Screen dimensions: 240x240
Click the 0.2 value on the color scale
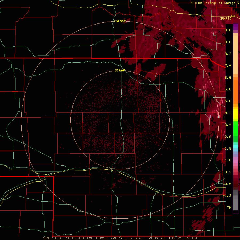tap(228, 172)
